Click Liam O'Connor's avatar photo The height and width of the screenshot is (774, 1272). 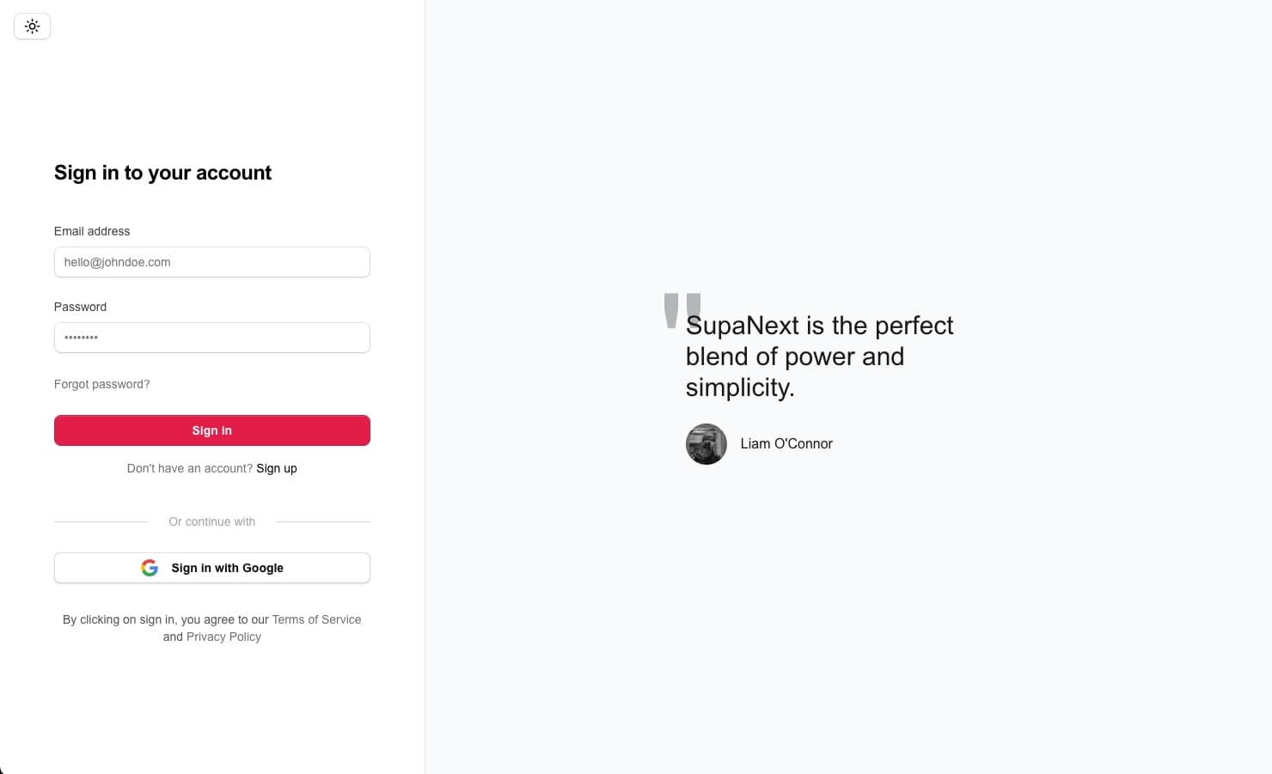706,444
